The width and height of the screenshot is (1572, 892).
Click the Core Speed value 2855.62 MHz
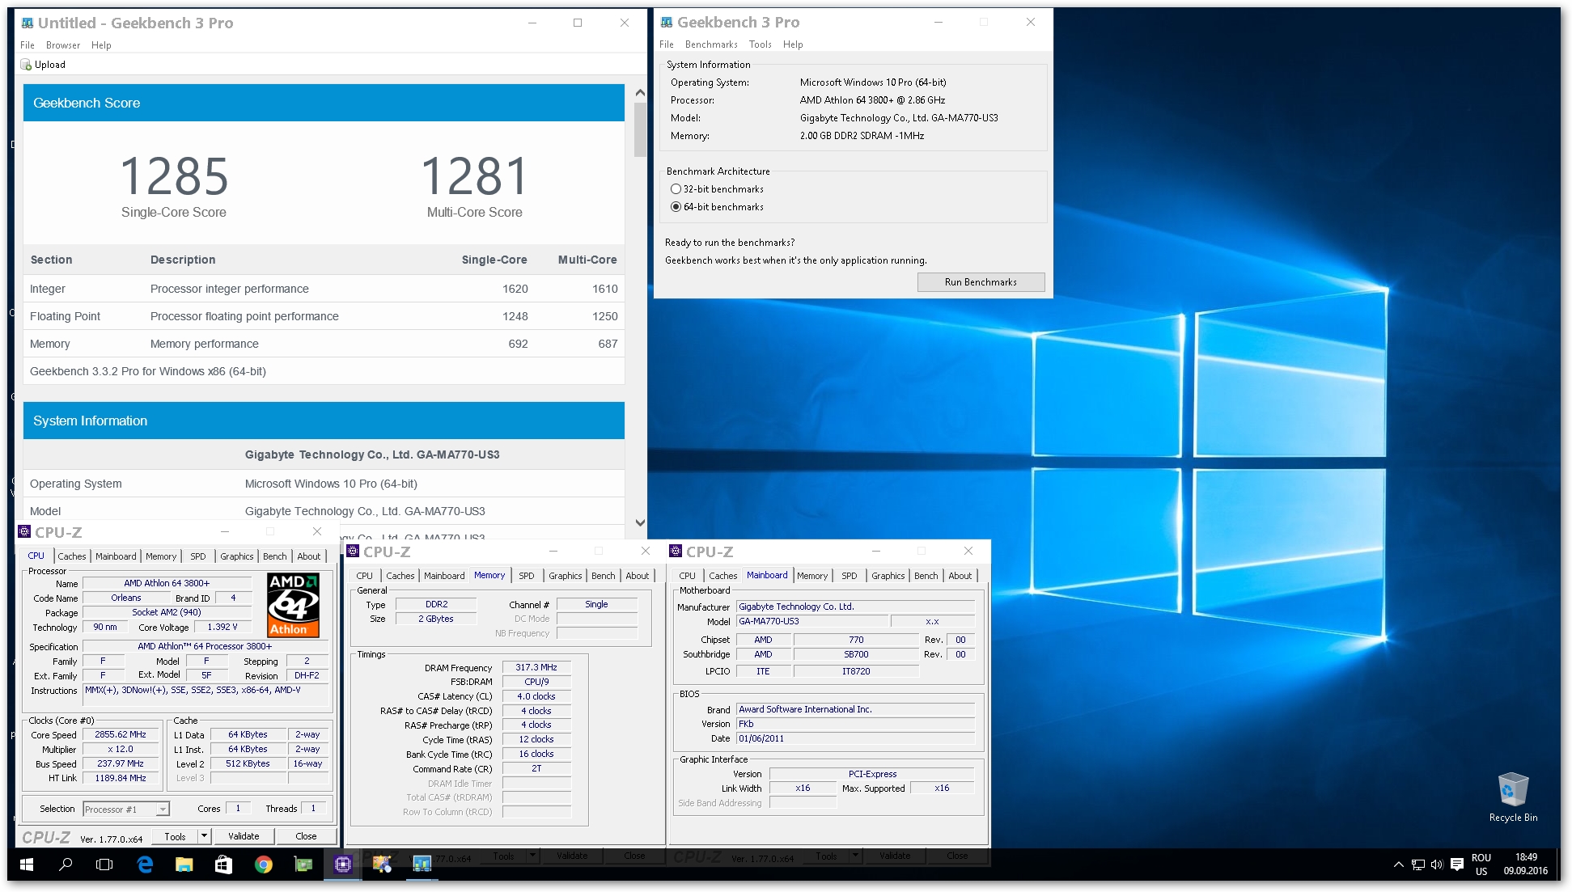[x=121, y=734]
